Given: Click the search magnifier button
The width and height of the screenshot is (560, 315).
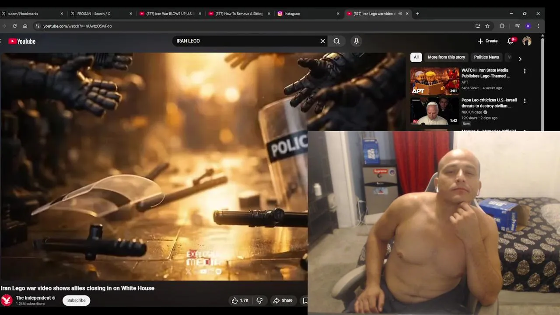Looking at the screenshot, I should 336,41.
